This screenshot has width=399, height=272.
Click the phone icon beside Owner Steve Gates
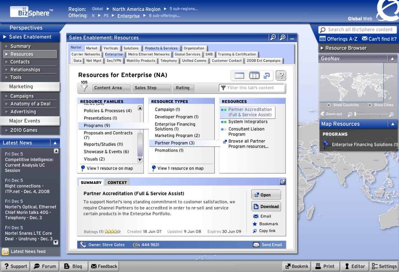83,245
